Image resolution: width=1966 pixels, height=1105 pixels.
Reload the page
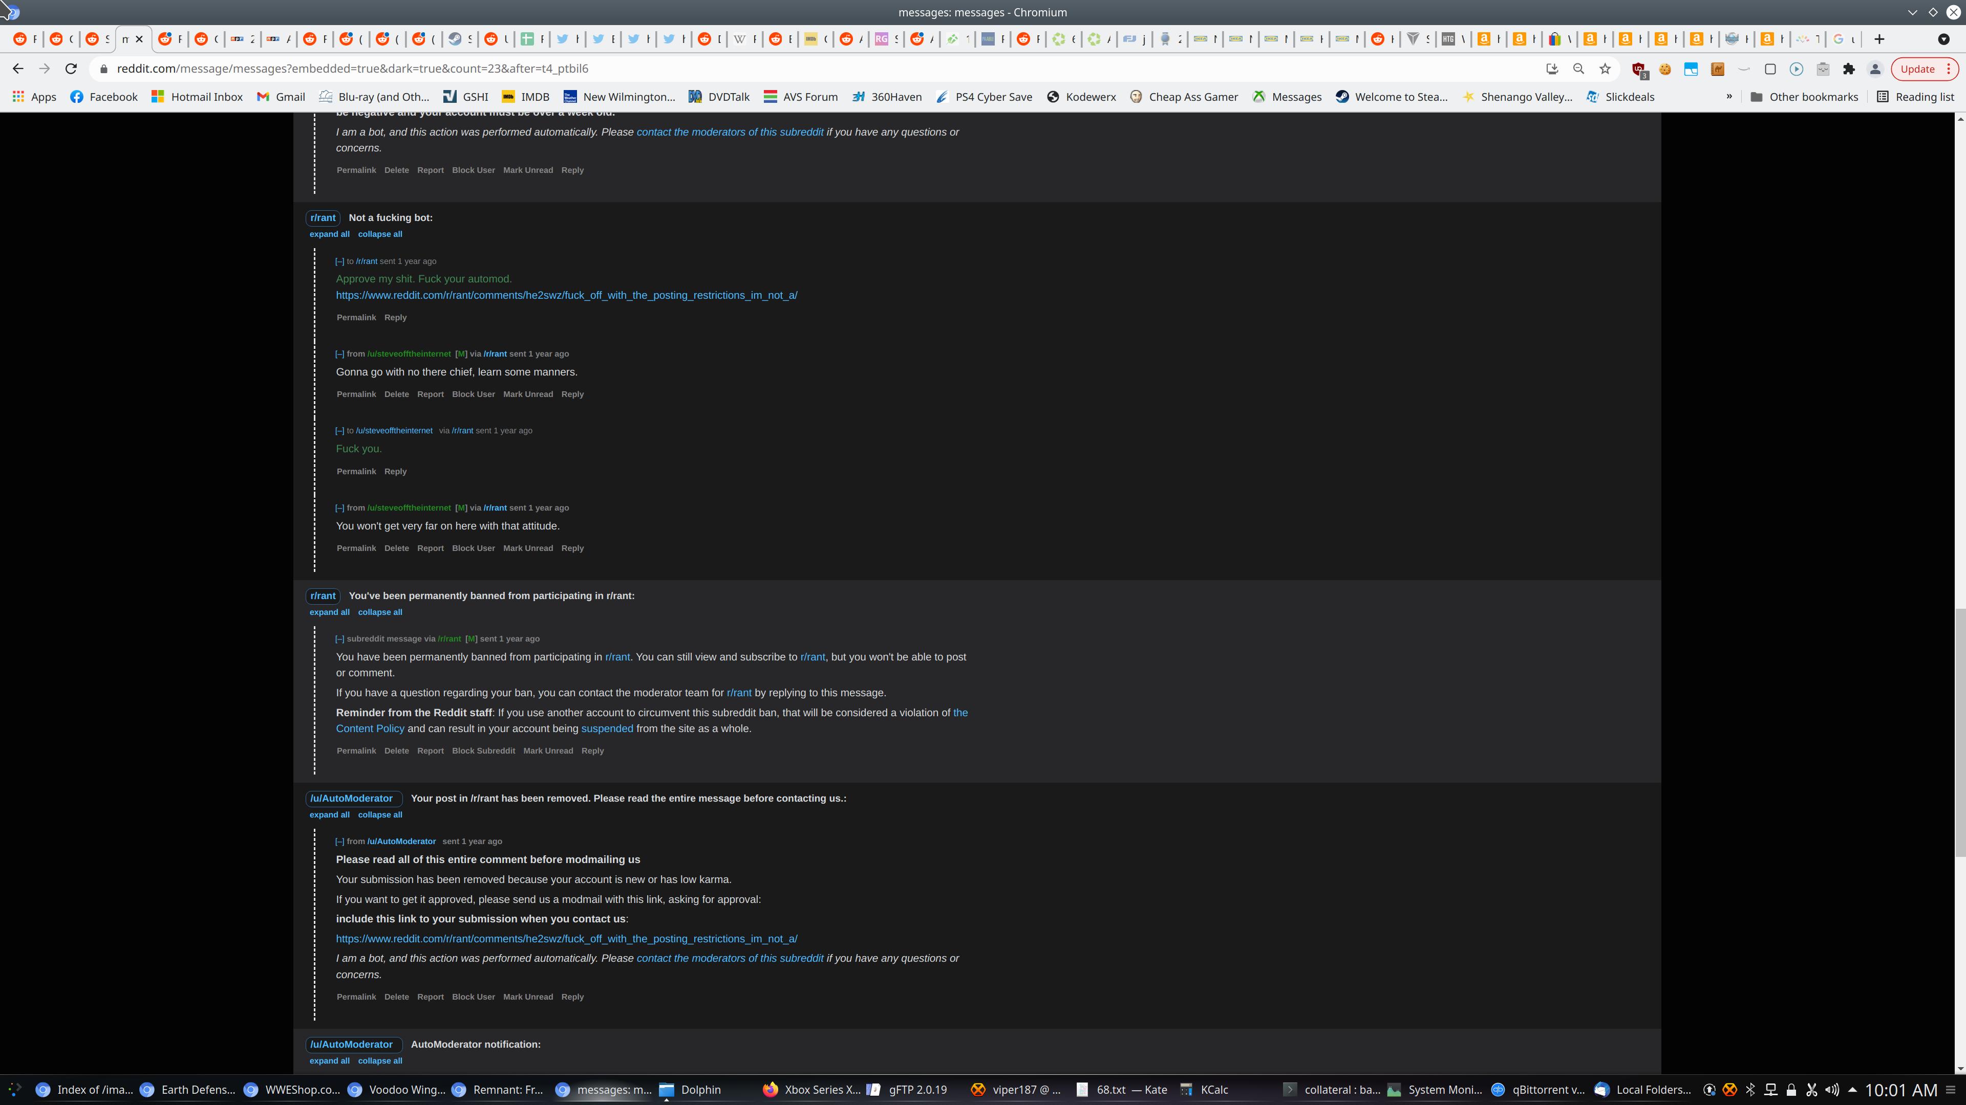click(x=71, y=70)
